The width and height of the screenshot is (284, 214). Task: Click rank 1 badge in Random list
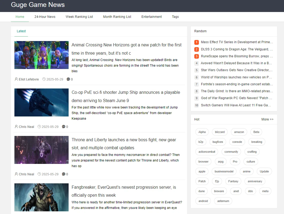[x=196, y=42]
